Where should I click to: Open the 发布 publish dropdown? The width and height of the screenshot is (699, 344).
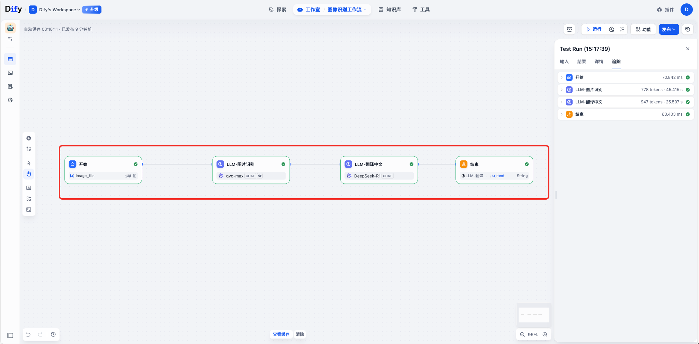pos(669,29)
